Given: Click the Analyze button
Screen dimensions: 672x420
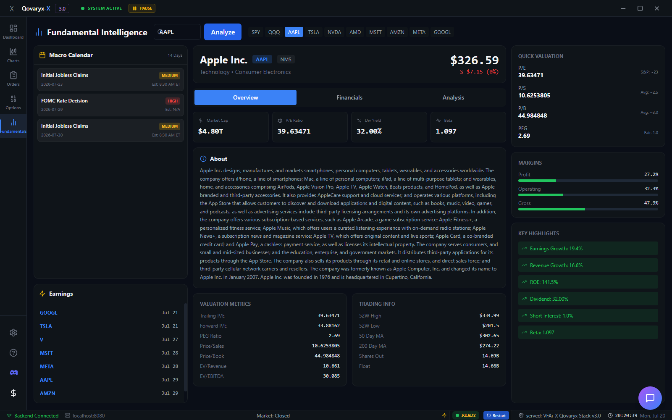Looking at the screenshot, I should click(223, 32).
